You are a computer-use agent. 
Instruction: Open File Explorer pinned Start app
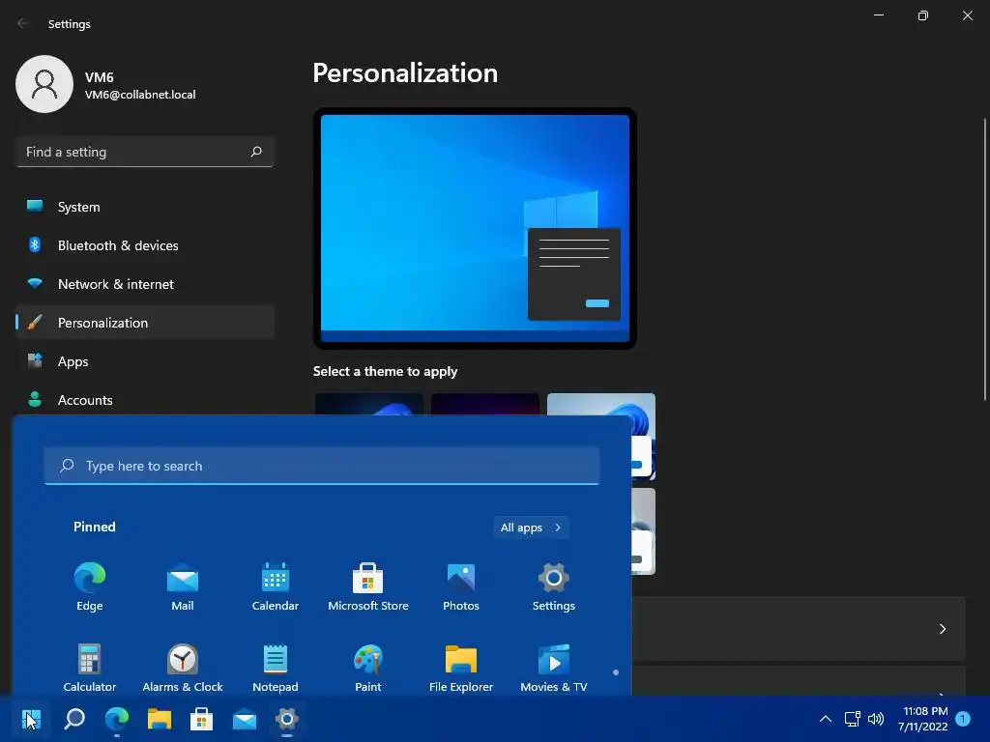[461, 669]
